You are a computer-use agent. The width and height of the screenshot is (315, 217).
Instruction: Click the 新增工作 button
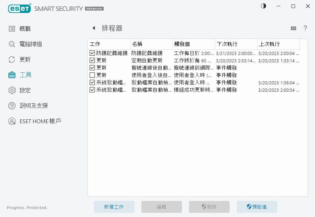tap(114, 206)
